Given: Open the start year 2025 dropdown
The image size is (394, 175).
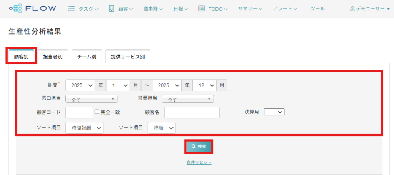Looking at the screenshot, I should point(80,85).
